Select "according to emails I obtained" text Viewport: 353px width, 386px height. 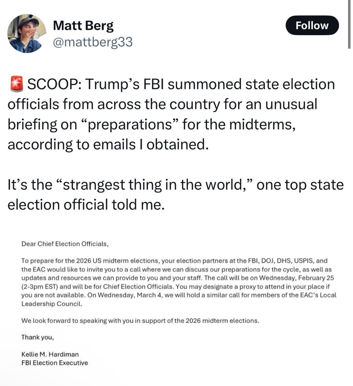pos(108,144)
